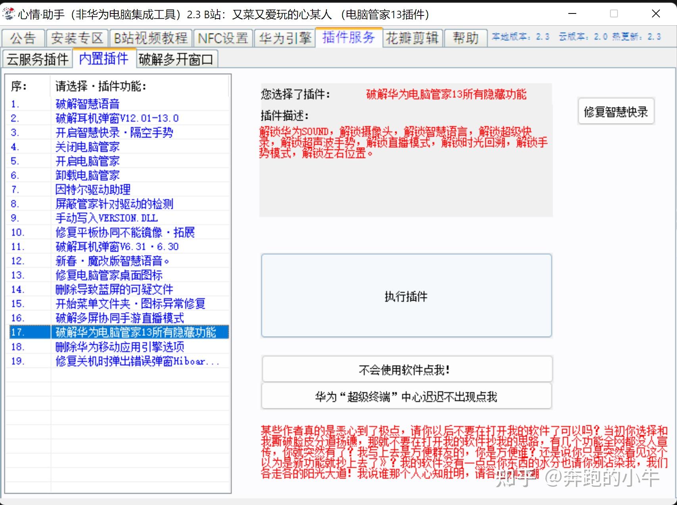The image size is (677, 505).
Task: Click the 序 column header
Action: tap(28, 86)
